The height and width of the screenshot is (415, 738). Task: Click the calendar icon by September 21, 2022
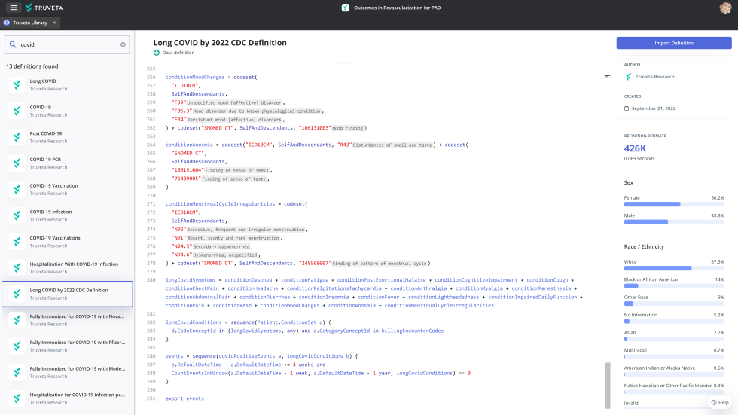[x=627, y=108]
